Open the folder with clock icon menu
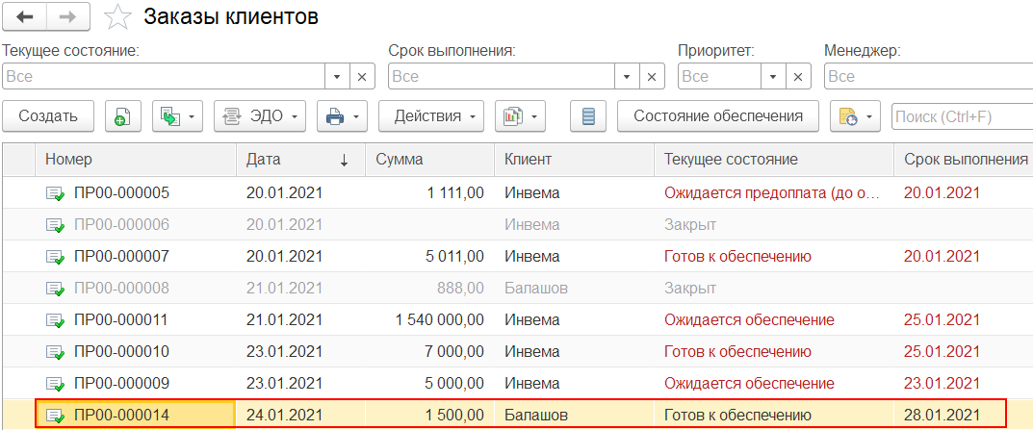Image resolution: width=1033 pixels, height=430 pixels. (x=855, y=116)
